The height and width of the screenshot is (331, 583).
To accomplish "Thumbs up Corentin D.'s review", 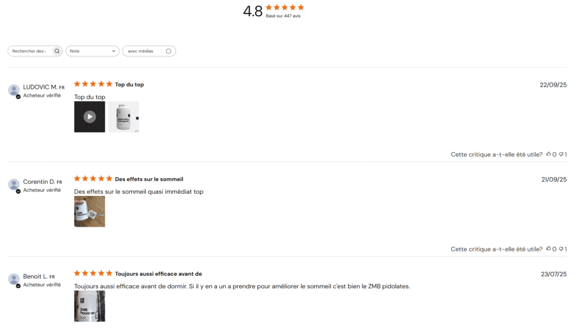I will click(x=549, y=249).
